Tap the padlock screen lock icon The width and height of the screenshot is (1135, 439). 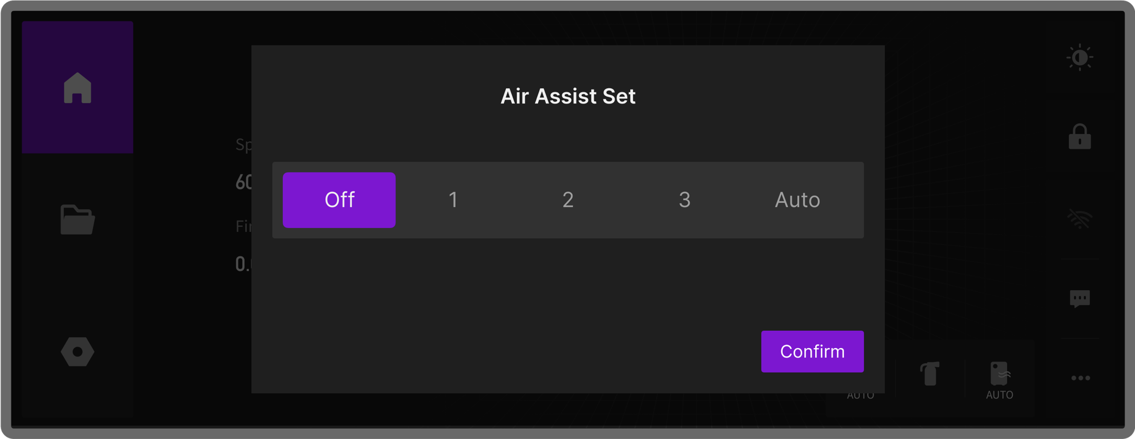1079,137
